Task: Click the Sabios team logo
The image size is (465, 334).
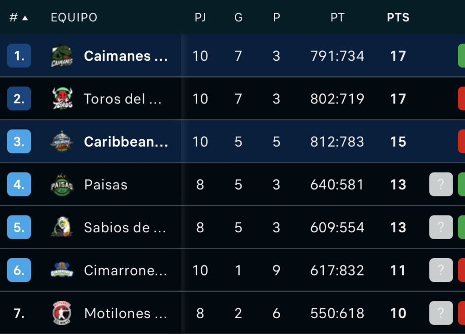Action: tap(62, 227)
